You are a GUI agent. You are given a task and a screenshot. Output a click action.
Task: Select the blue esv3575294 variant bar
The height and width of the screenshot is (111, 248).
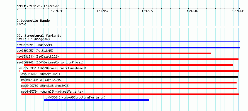coord(128,48)
